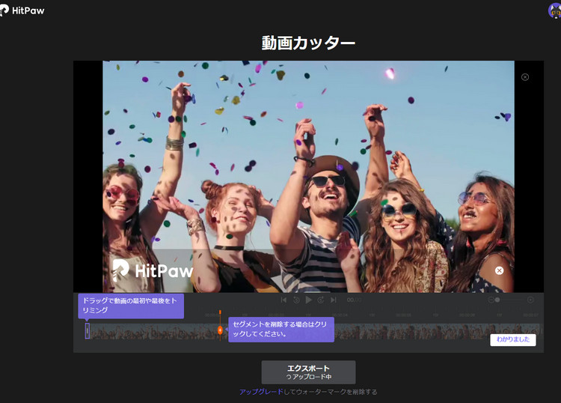Click the timeline zoom slider handle
This screenshot has height=403, width=561.
pos(497,300)
